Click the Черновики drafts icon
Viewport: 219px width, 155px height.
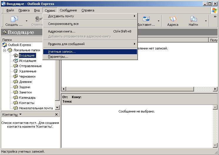pos(16,76)
